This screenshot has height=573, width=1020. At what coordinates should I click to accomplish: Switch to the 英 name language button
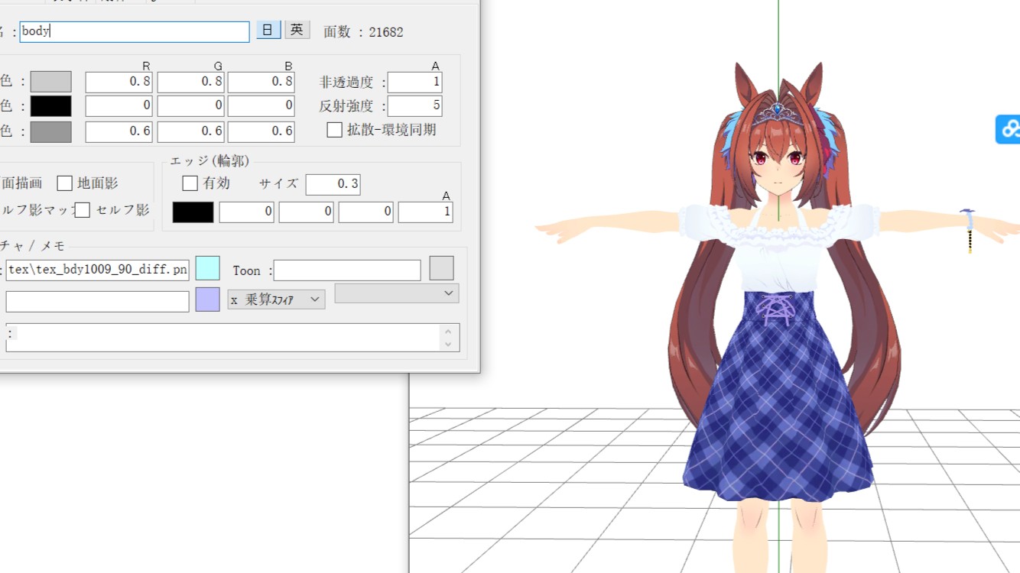(x=297, y=30)
